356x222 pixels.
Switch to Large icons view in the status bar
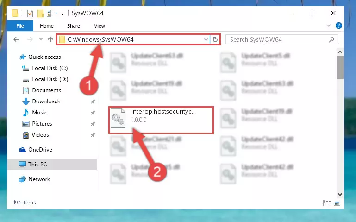337,203
